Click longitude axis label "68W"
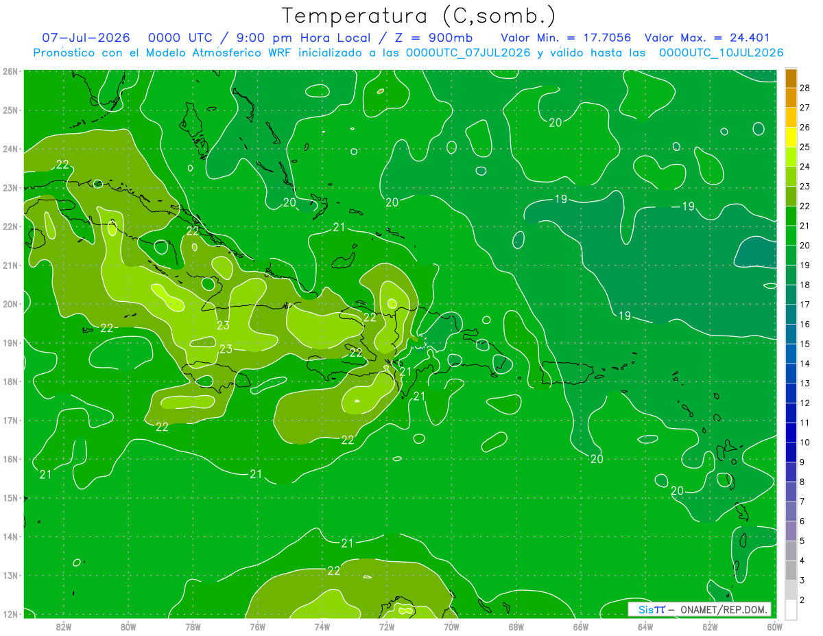The height and width of the screenshot is (636, 823). tap(516, 626)
